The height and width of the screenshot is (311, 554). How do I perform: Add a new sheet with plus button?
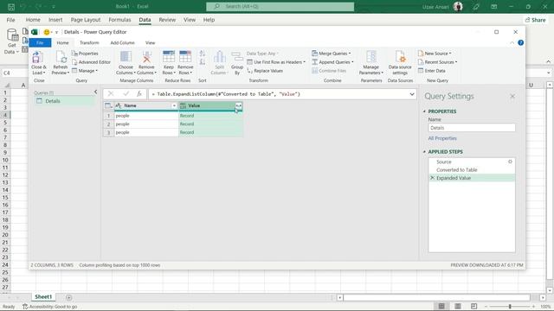69,297
